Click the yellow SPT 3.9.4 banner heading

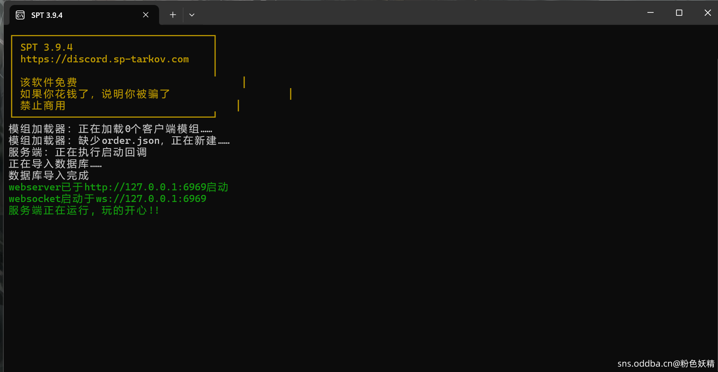(x=47, y=47)
